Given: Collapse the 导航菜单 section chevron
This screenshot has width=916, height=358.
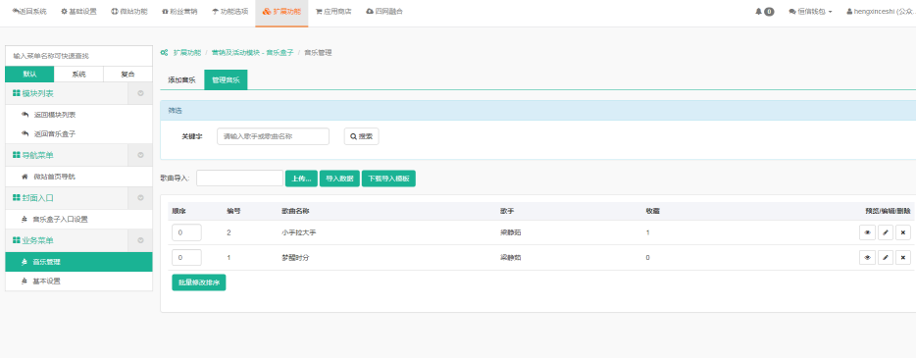Looking at the screenshot, I should 140,155.
